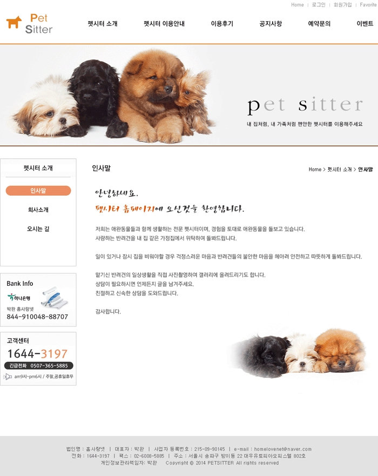Click the document illustration in Bank Info

click(x=54, y=297)
